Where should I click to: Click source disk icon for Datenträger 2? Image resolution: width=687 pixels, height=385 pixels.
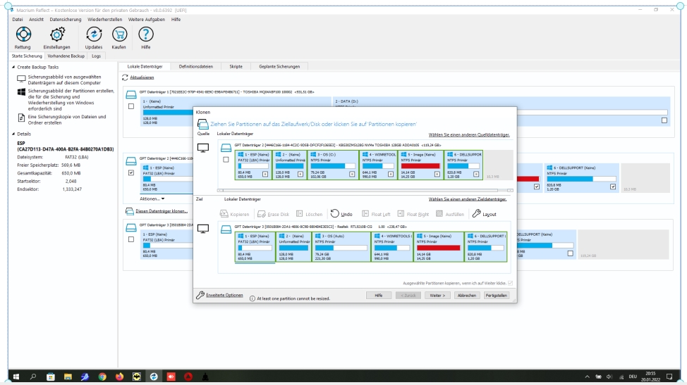(226, 148)
